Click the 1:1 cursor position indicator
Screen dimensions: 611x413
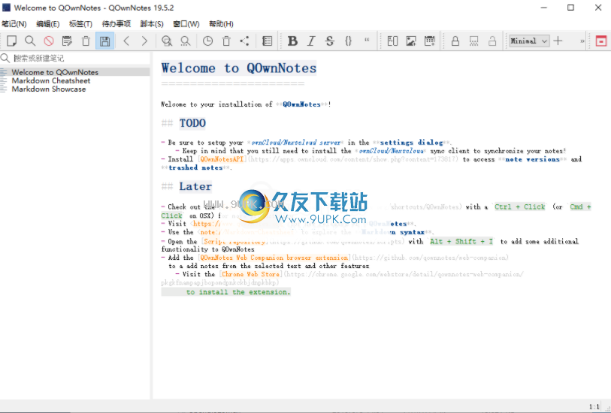(594, 406)
